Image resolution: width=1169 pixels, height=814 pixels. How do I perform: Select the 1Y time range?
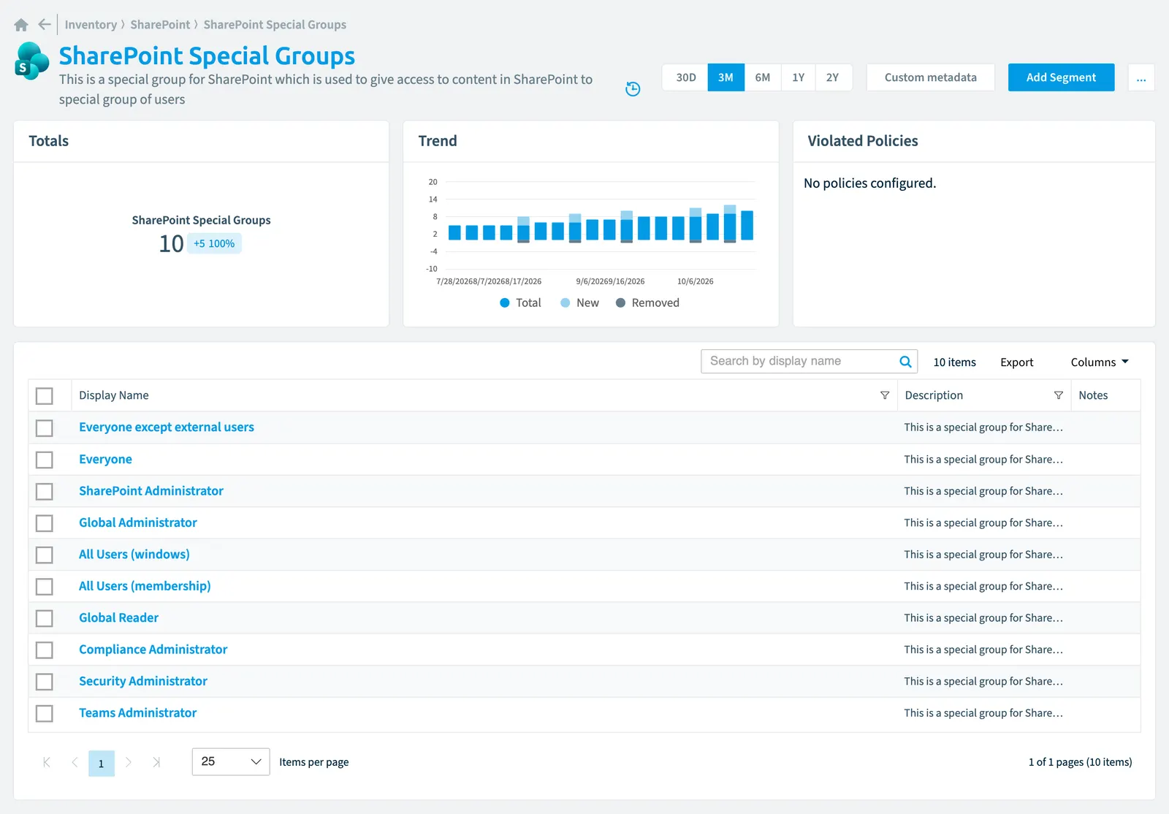(798, 77)
